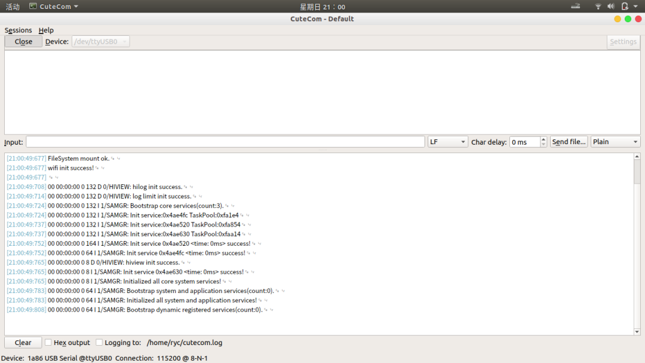The image size is (645, 363).
Task: Open the CuteCom app menu in top bar
Action: point(55,7)
